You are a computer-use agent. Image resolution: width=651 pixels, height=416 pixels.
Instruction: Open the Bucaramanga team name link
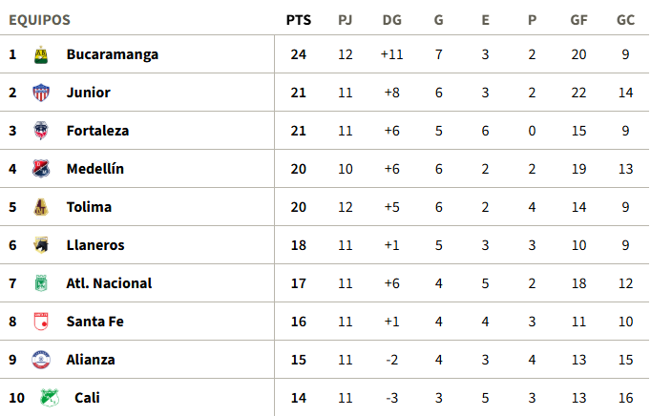112,54
